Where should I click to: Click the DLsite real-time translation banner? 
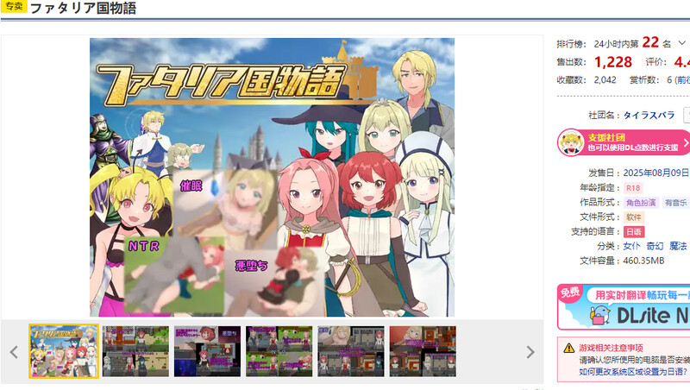623,307
